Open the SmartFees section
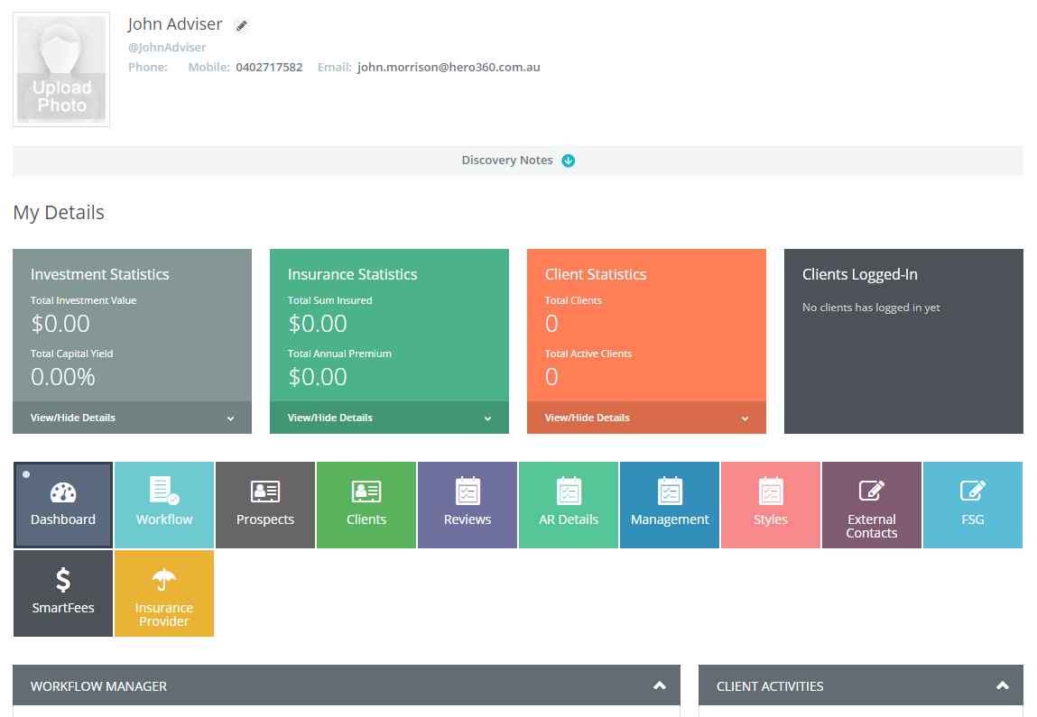Viewport: 1037px width, 717px height. pyautogui.click(x=62, y=592)
